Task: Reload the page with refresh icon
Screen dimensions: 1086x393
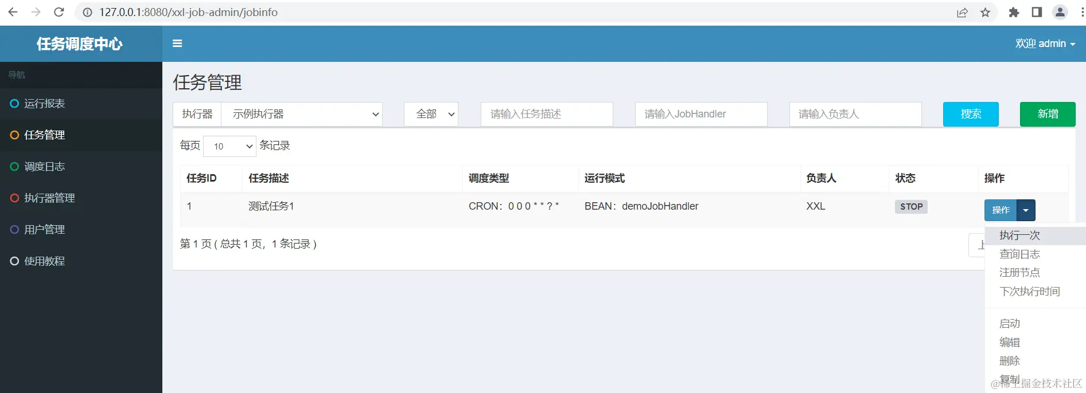Action: (59, 12)
